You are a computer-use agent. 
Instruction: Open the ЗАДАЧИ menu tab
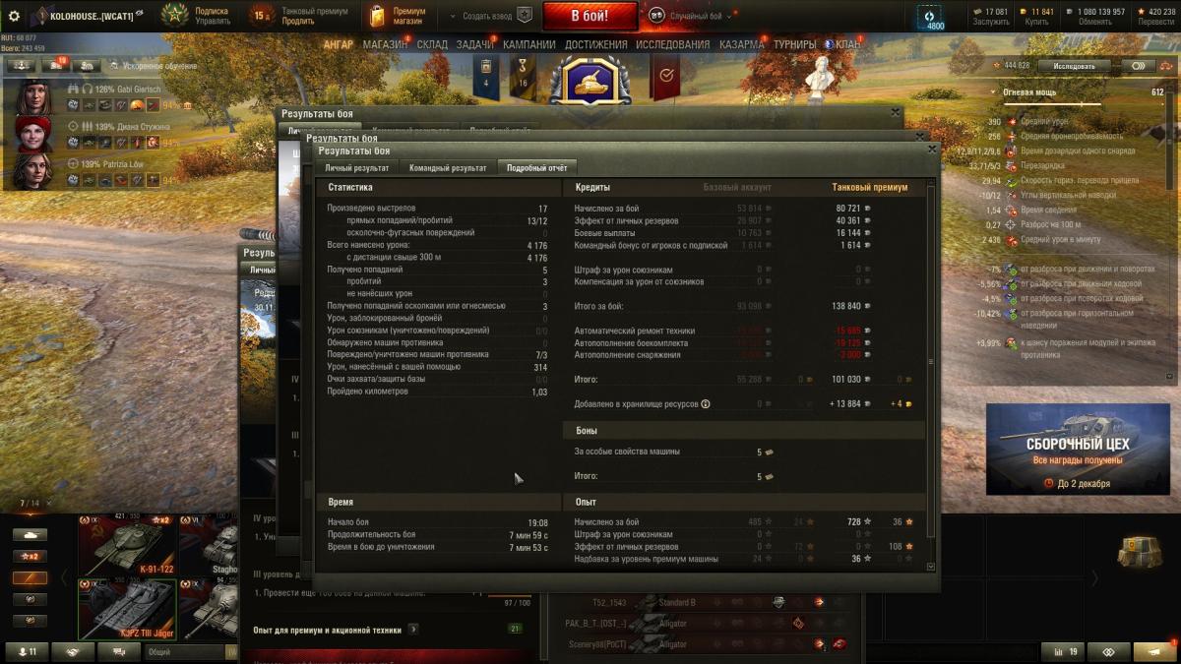(x=474, y=44)
